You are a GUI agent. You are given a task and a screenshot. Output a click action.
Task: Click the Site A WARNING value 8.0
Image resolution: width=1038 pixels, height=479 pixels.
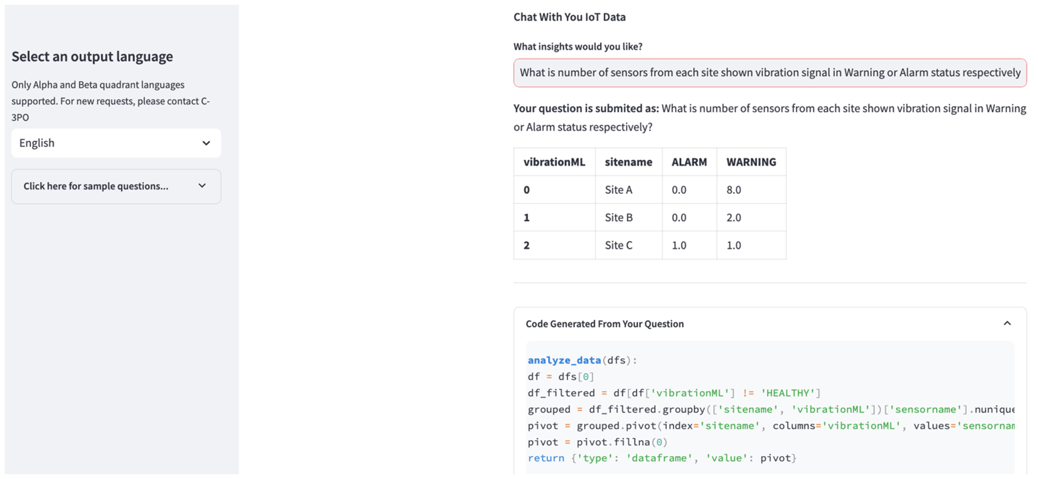(733, 190)
